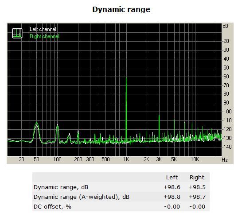Click the 10K frequency axis label
Image resolution: width=242 pixels, height=213 pixels.
tap(195, 159)
